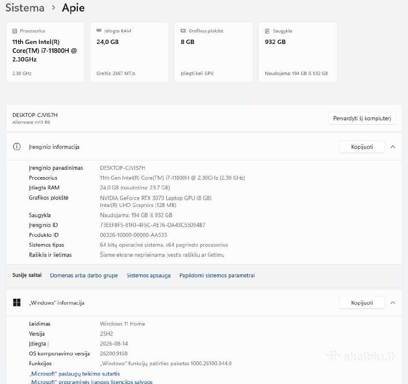This screenshot has width=408, height=384.
Task: Open the Įdiegta RAM 24,0 GB card
Action: (x=129, y=52)
